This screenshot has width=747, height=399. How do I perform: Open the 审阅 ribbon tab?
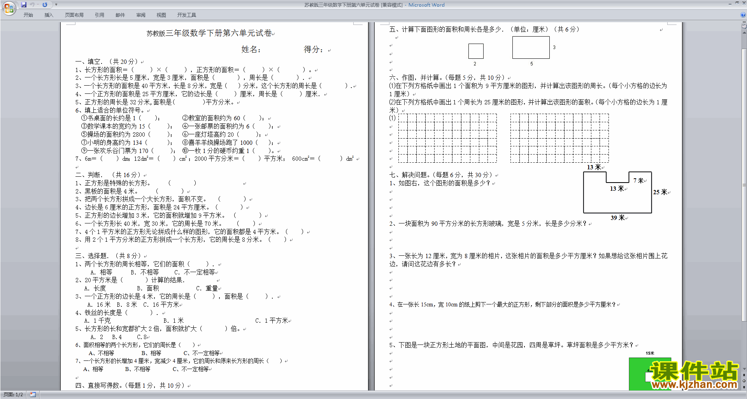(x=141, y=15)
